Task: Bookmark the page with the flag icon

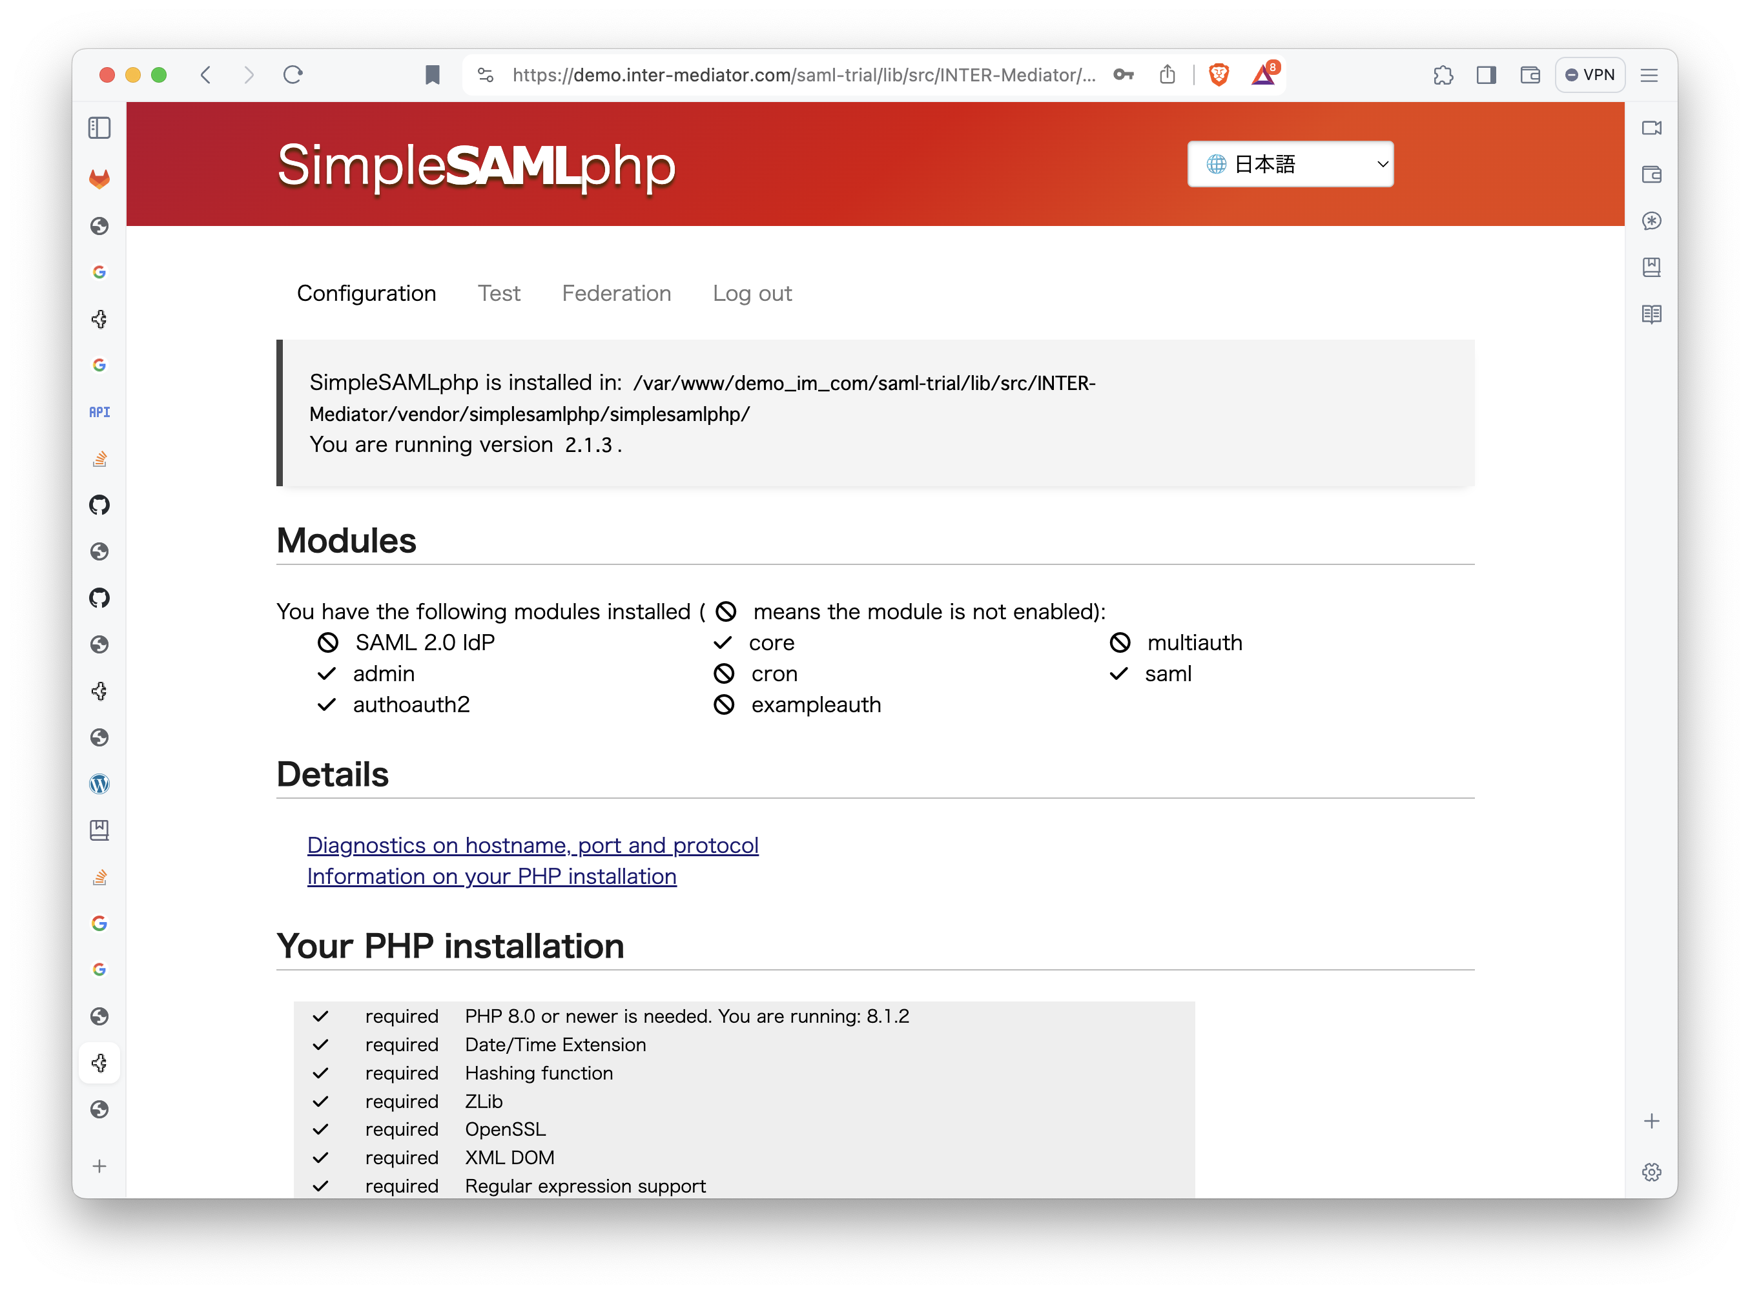Action: point(431,75)
